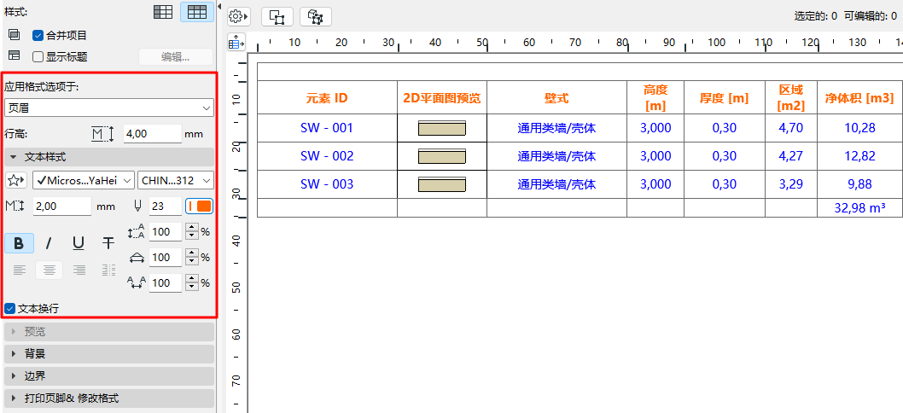The height and width of the screenshot is (413, 903).
Task: Toggle underline text formatting
Action: [79, 244]
